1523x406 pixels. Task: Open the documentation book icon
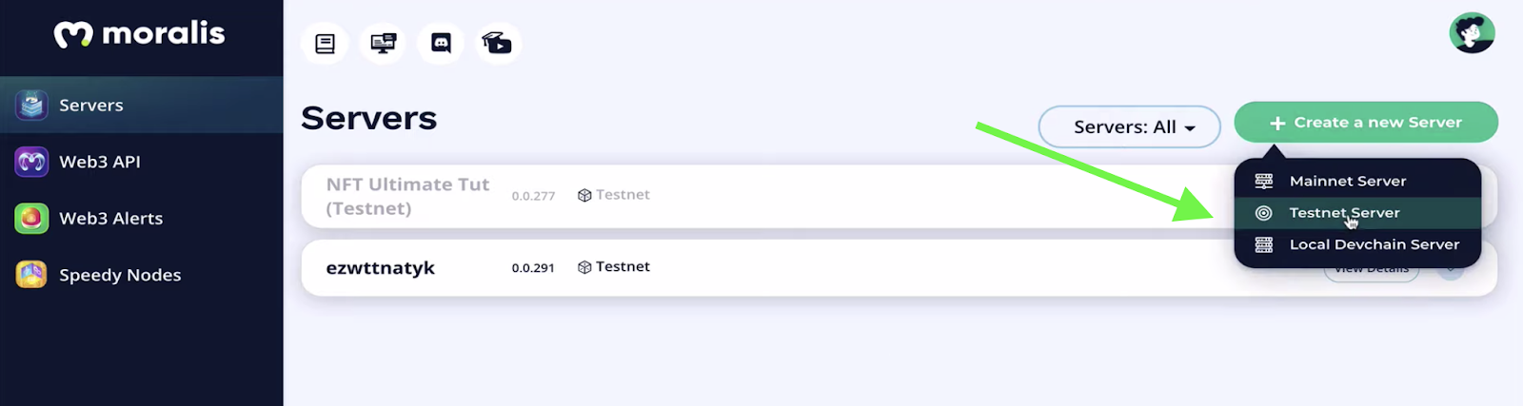[325, 44]
